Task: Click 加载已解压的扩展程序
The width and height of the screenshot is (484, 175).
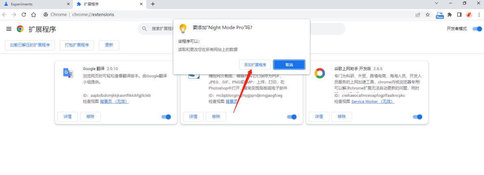Action: [x=30, y=45]
